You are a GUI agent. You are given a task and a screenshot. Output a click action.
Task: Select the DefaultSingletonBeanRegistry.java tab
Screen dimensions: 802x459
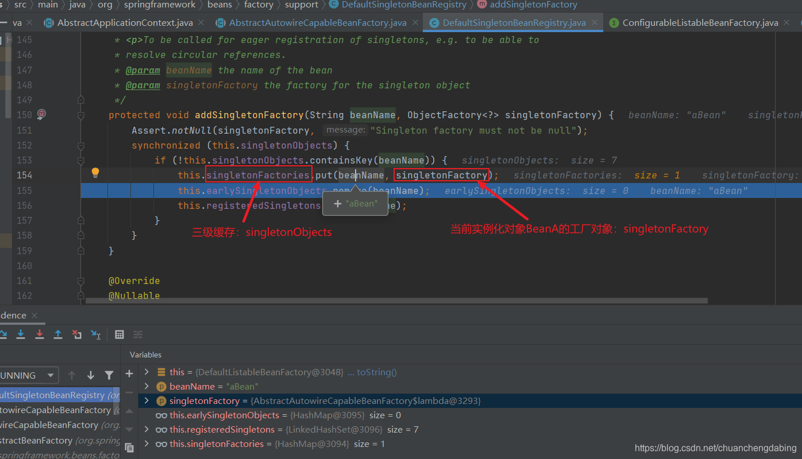514,23
